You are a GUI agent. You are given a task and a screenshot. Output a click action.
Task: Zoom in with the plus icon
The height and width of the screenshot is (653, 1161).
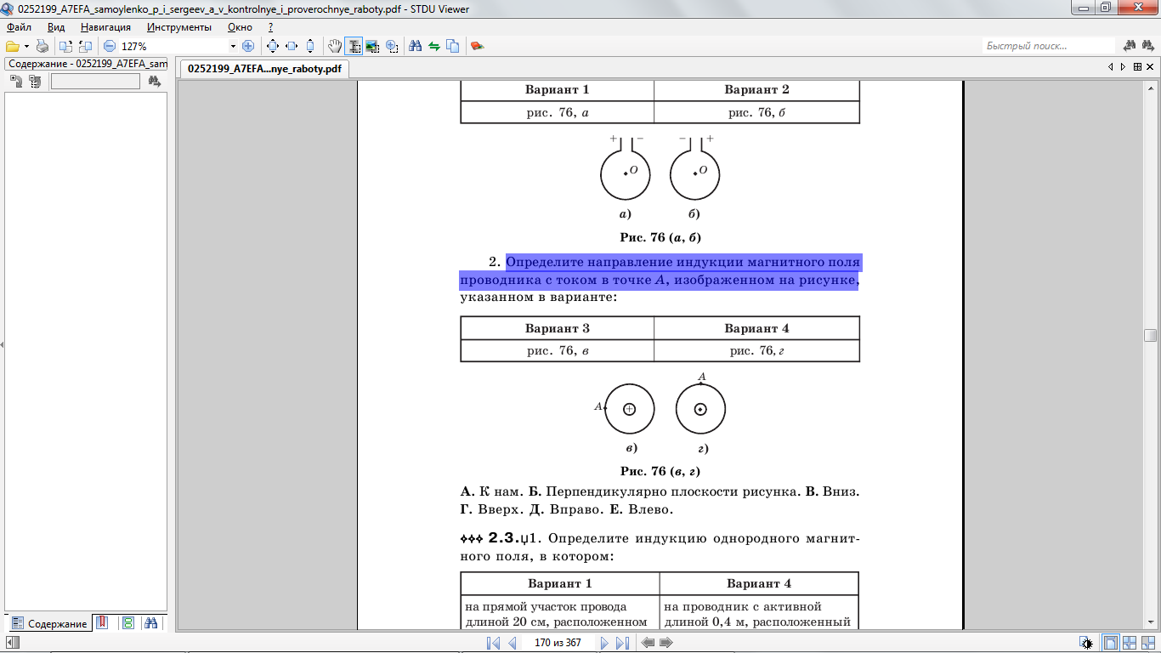(248, 46)
